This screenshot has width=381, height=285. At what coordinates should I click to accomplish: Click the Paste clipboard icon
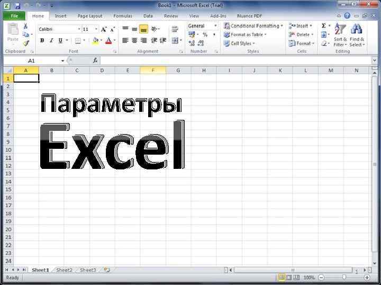[x=13, y=29]
